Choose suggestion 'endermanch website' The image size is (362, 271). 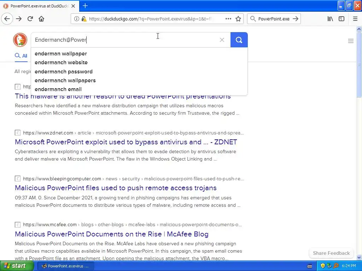tap(139, 62)
